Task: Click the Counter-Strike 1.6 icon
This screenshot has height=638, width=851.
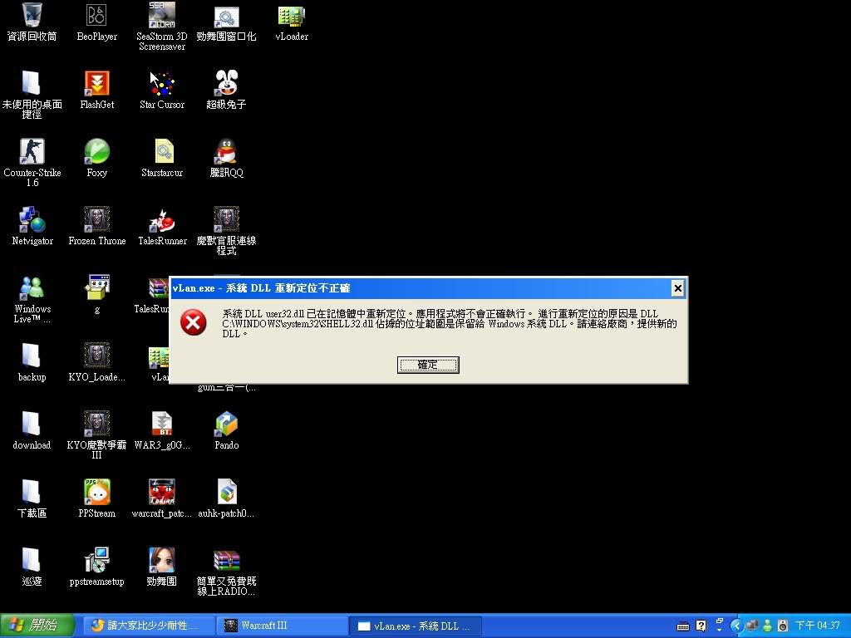Action: pyautogui.click(x=32, y=152)
